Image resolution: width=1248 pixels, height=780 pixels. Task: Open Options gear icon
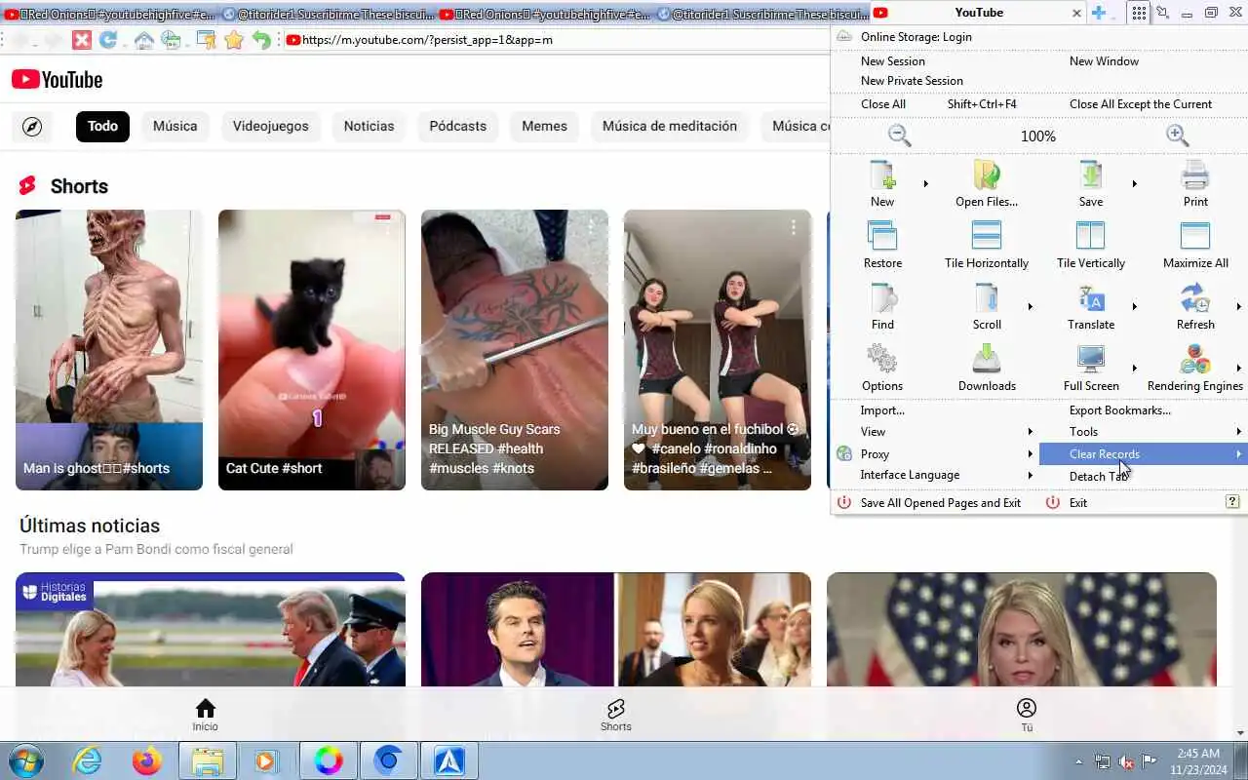[x=882, y=360]
